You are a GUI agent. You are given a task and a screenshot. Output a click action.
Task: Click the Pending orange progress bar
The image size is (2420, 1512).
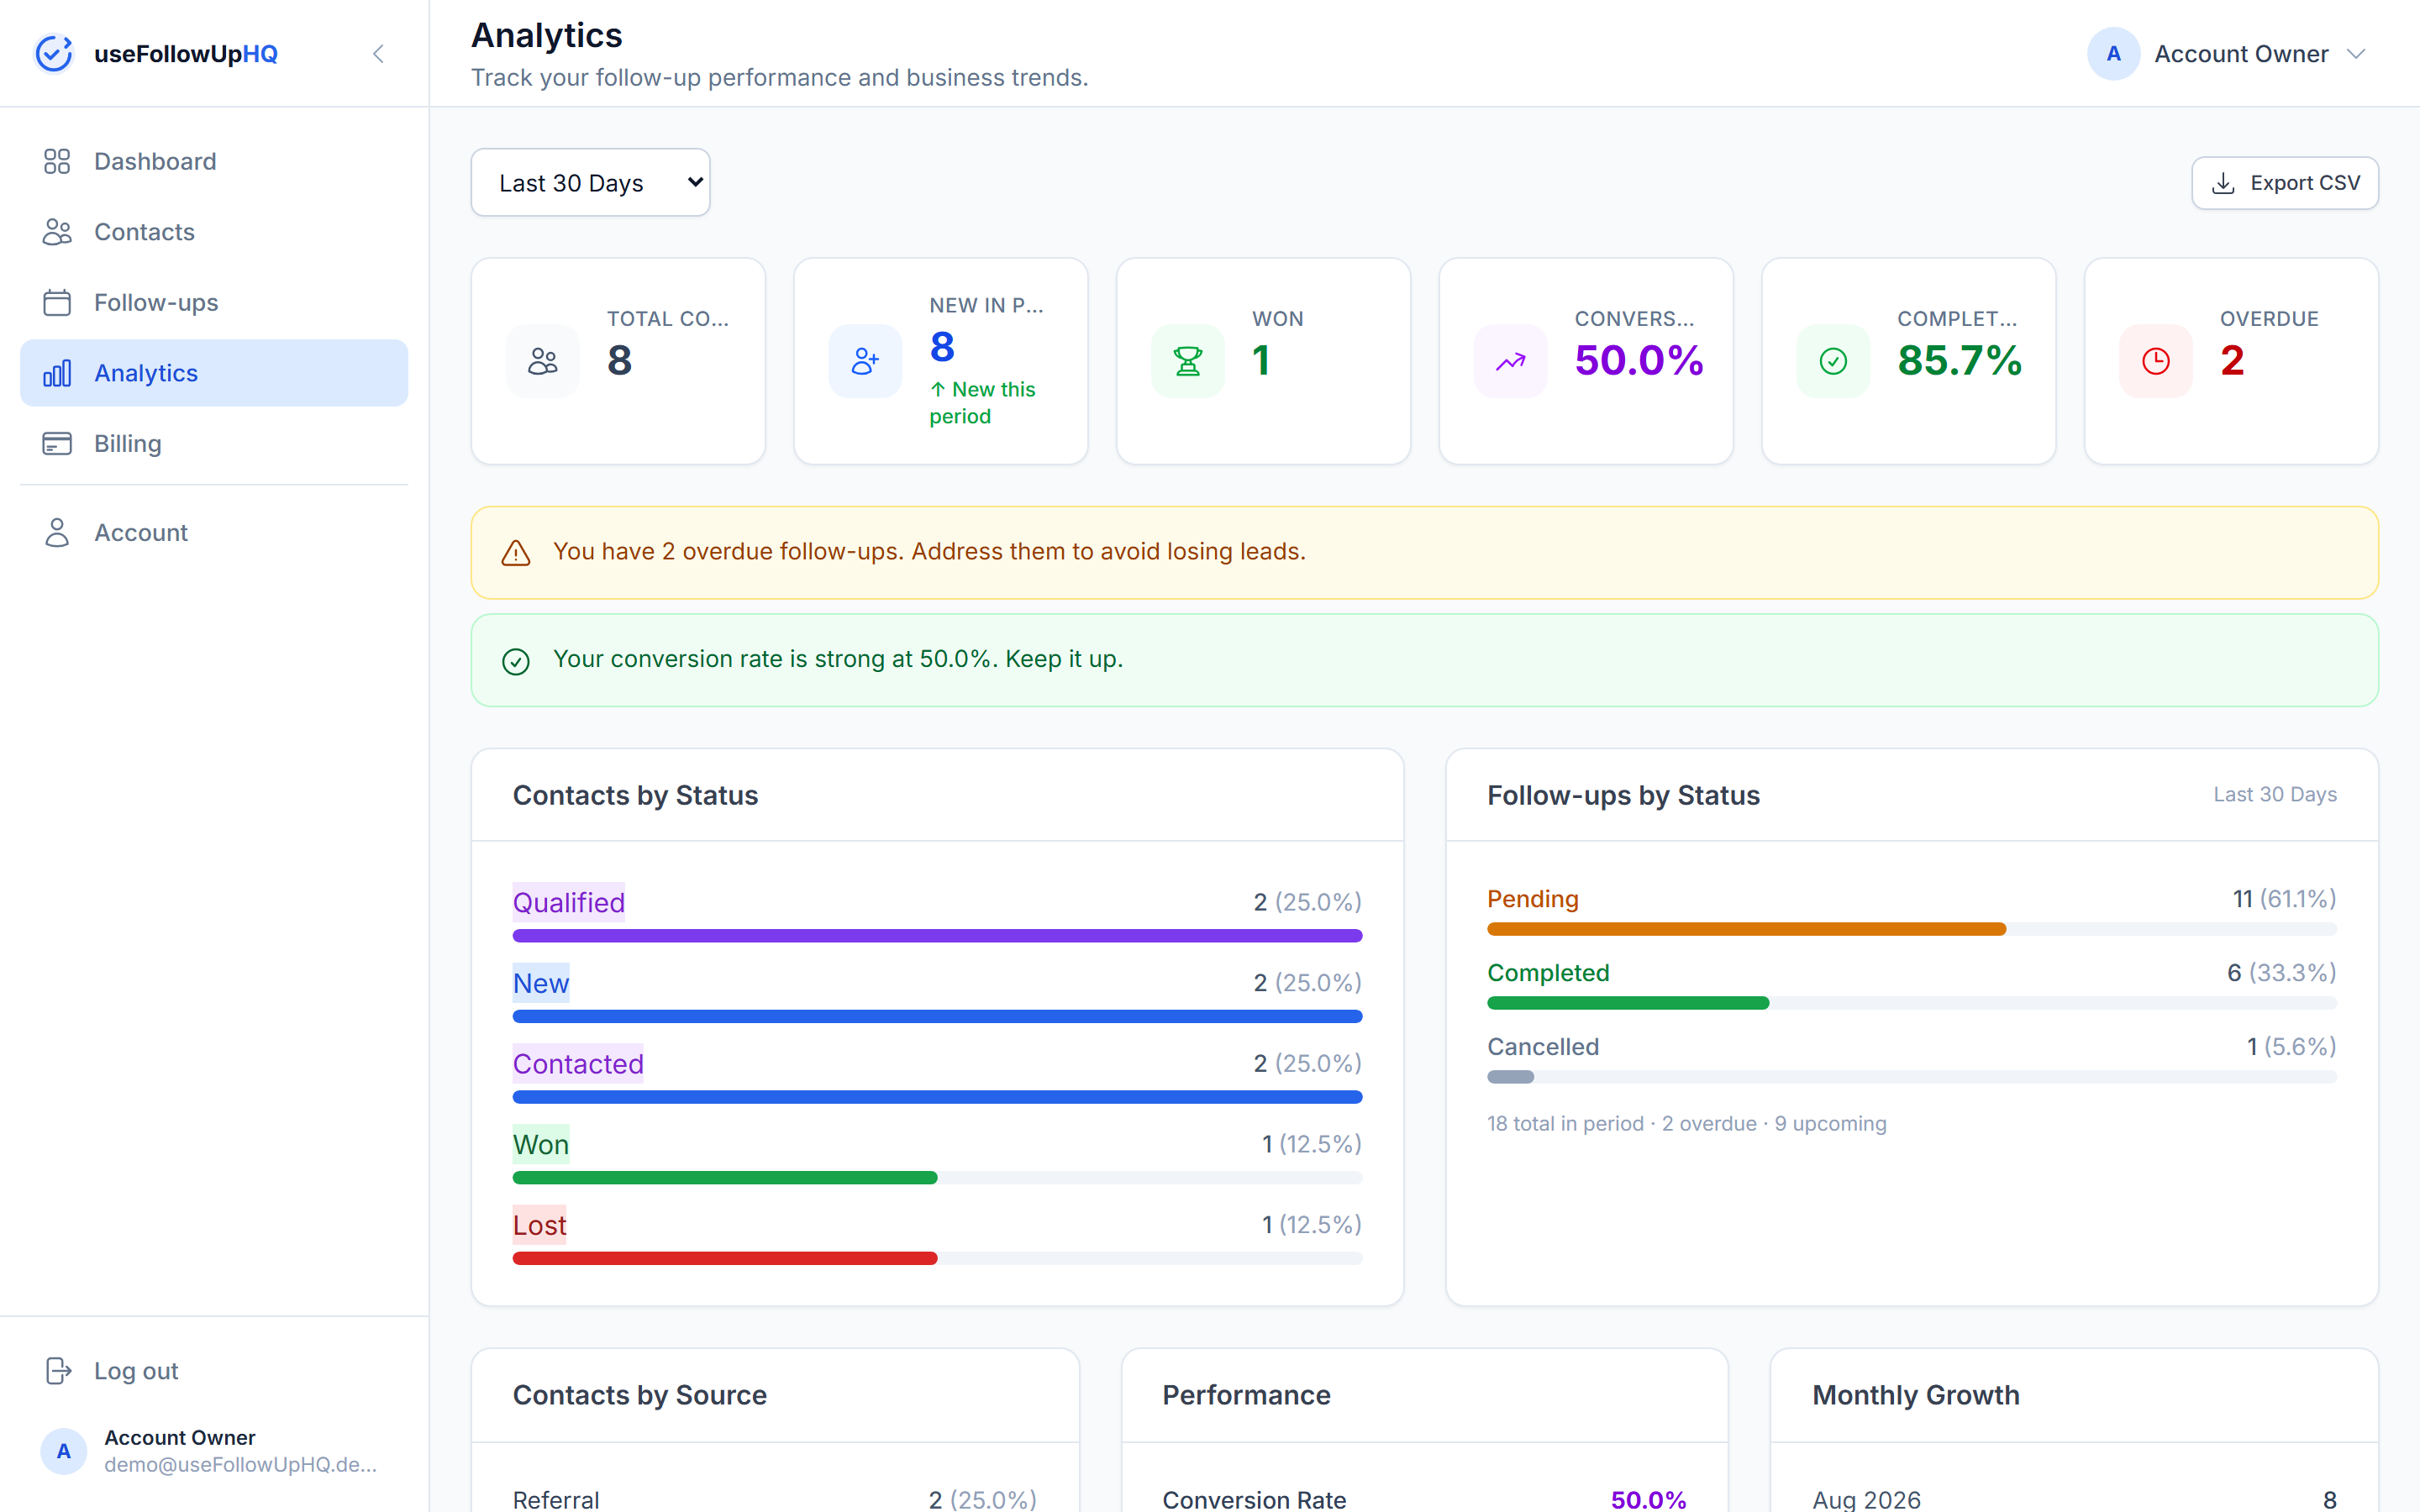1746,929
